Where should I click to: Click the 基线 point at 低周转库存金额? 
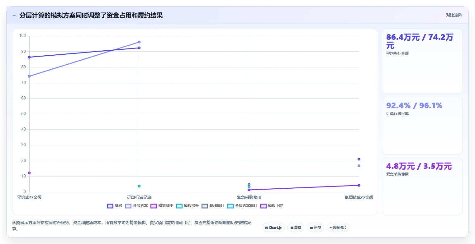(x=359, y=159)
